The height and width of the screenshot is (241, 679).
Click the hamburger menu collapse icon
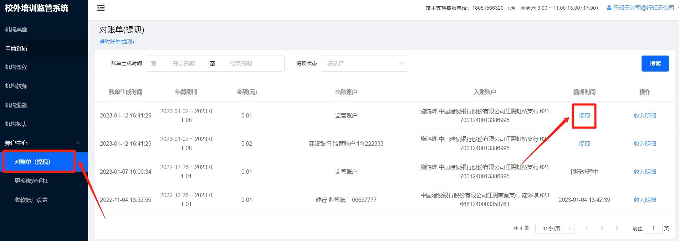[x=101, y=8]
